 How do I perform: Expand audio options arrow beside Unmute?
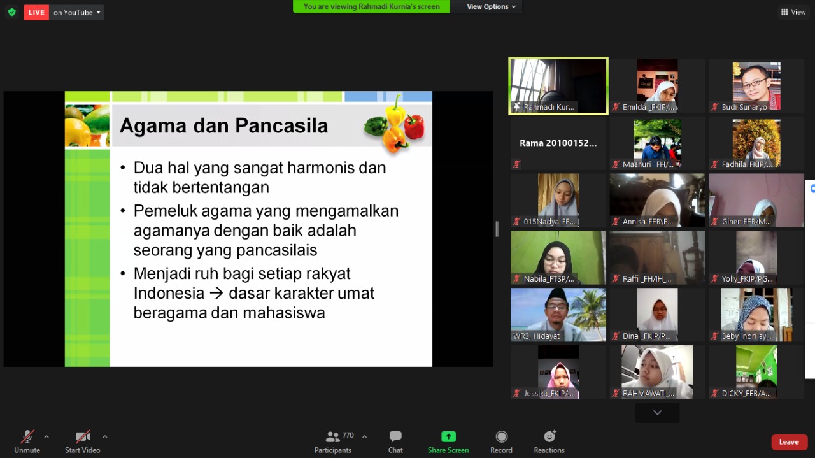point(46,436)
